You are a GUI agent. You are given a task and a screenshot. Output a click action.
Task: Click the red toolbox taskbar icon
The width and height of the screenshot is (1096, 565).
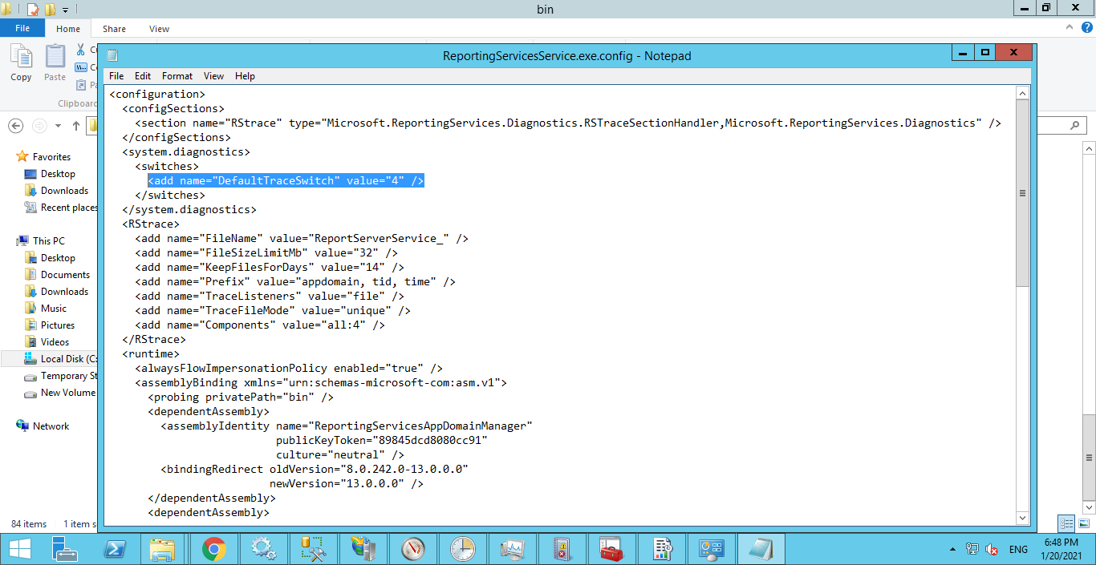click(611, 549)
